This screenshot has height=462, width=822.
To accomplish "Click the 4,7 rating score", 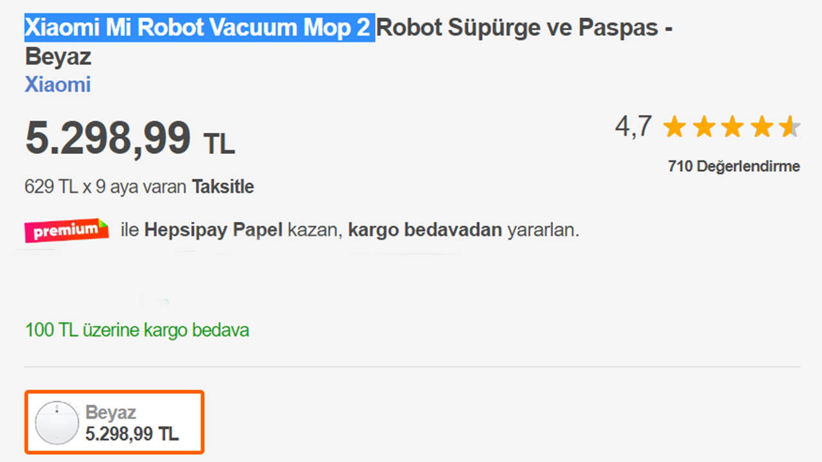I will [x=633, y=126].
